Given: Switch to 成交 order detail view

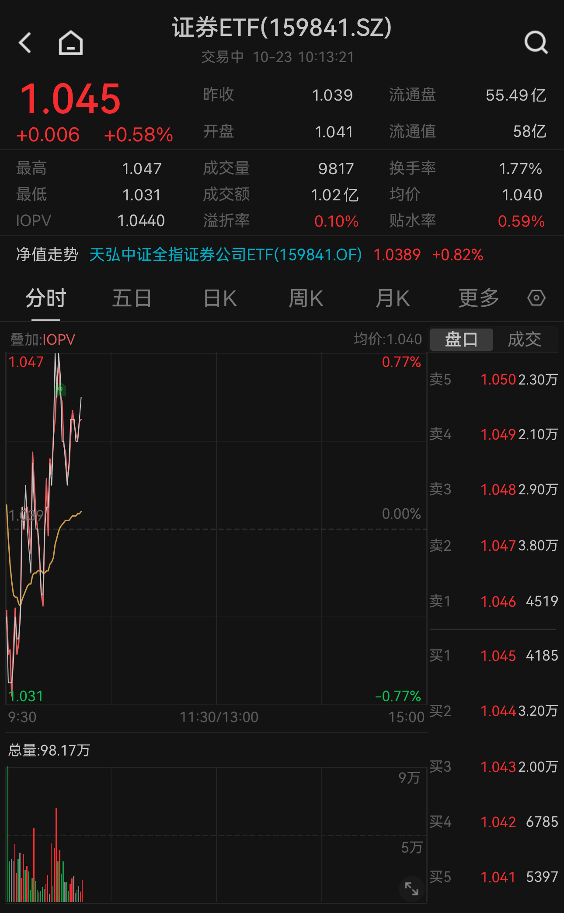Looking at the screenshot, I should [x=525, y=339].
